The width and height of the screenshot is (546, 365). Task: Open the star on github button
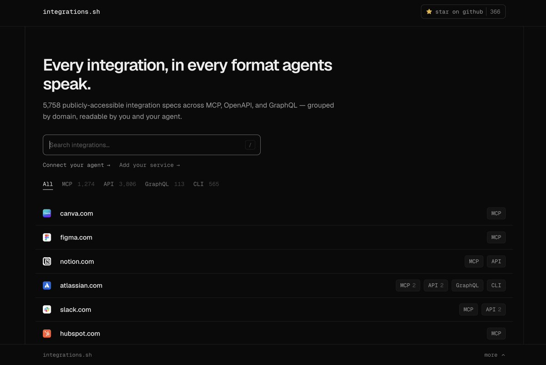coord(463,12)
